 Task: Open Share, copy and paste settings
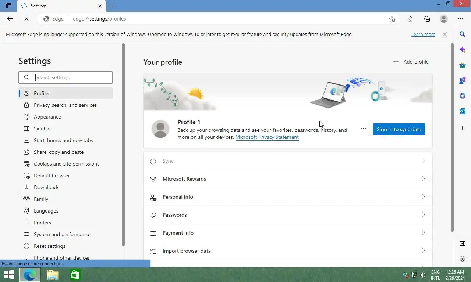[65, 152]
